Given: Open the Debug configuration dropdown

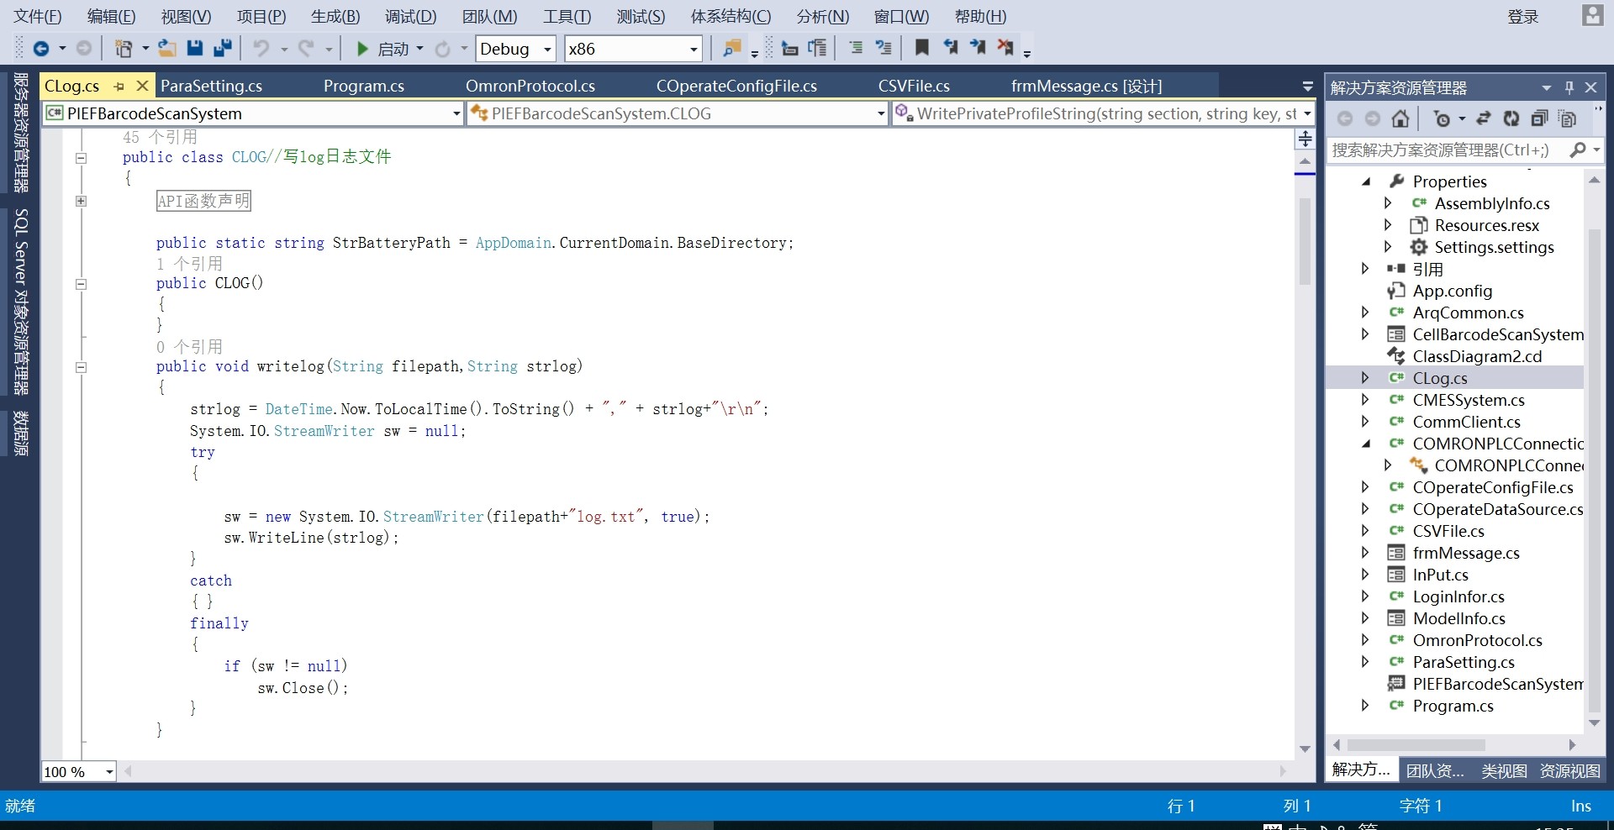Looking at the screenshot, I should [547, 50].
